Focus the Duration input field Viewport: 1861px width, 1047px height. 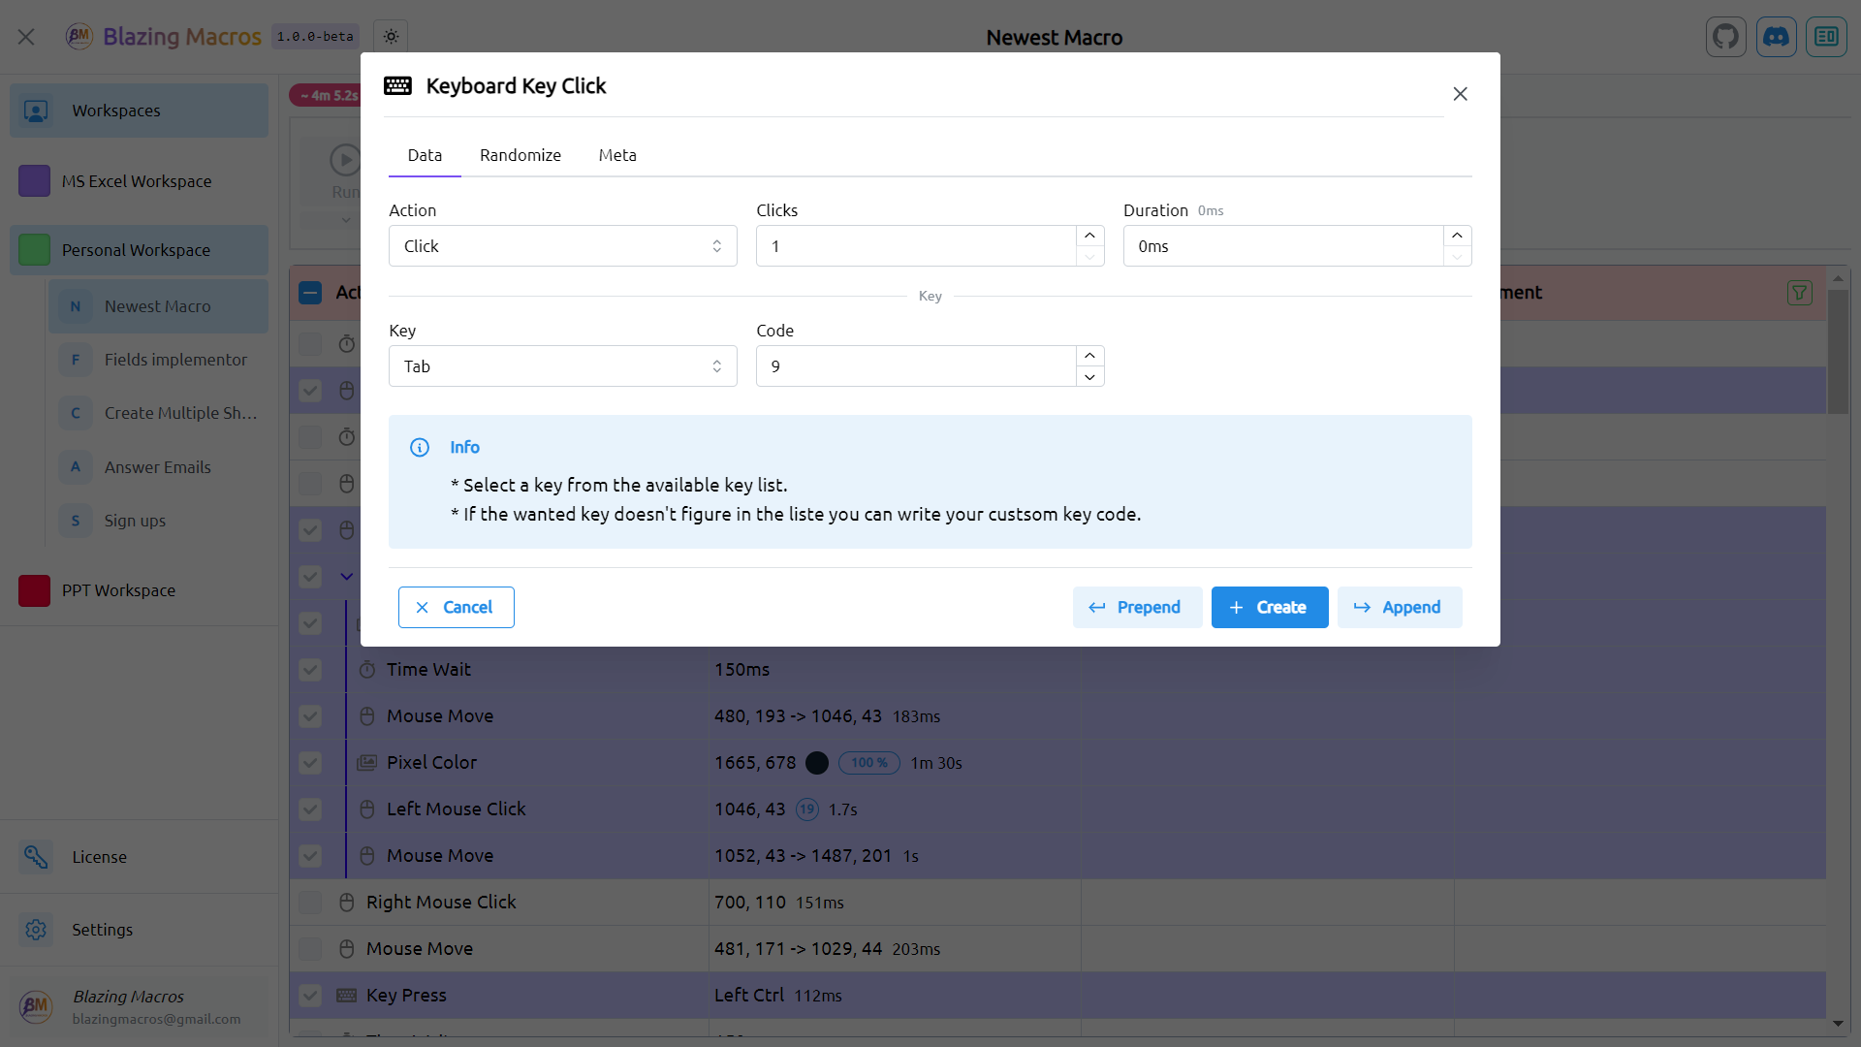pos(1283,246)
